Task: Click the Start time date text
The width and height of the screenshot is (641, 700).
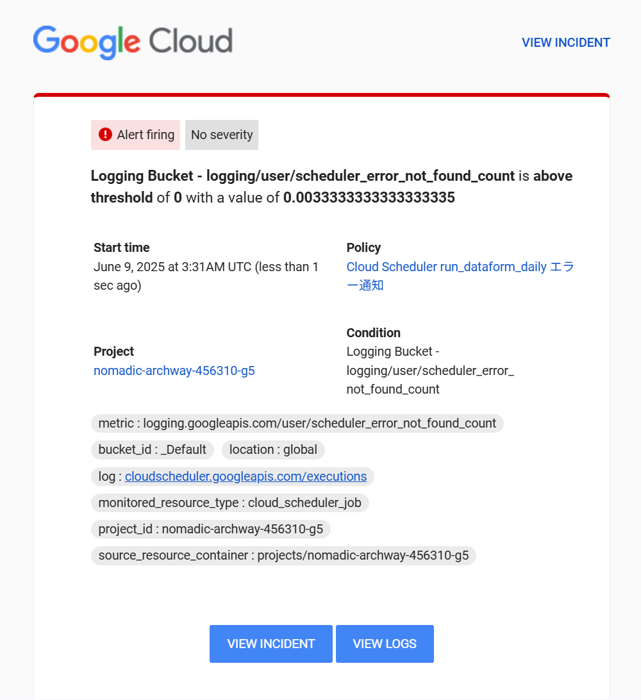Action: (x=206, y=276)
